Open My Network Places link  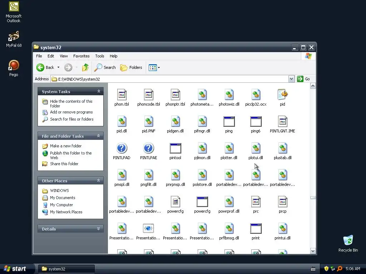pyautogui.click(x=66, y=212)
